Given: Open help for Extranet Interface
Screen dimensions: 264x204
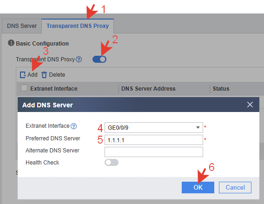Looking at the screenshot, I should point(73,126).
